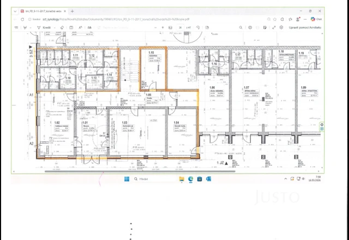Open the clock showing 7:59
This screenshot has width=349, height=240.
tap(315, 179)
